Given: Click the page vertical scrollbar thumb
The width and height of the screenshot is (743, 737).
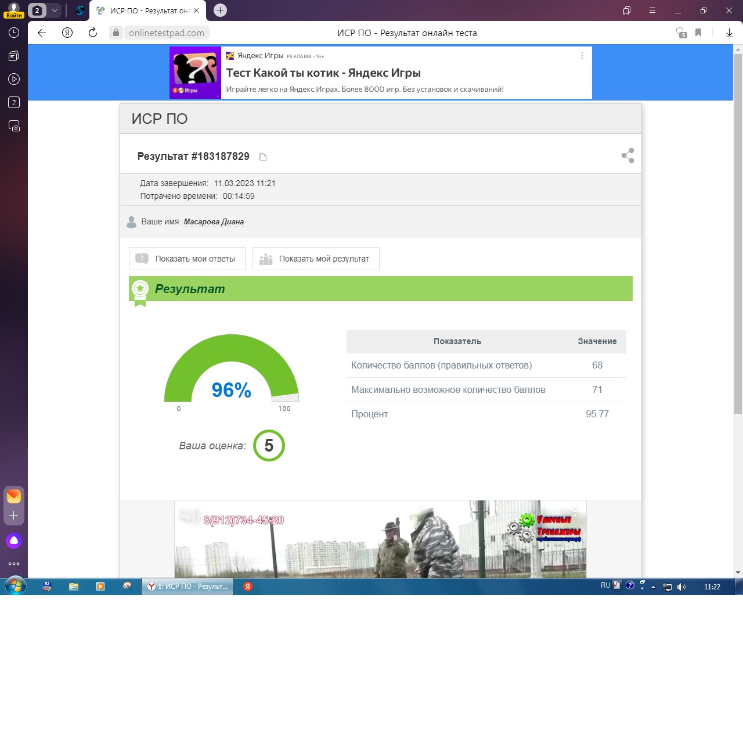Looking at the screenshot, I should click(738, 232).
